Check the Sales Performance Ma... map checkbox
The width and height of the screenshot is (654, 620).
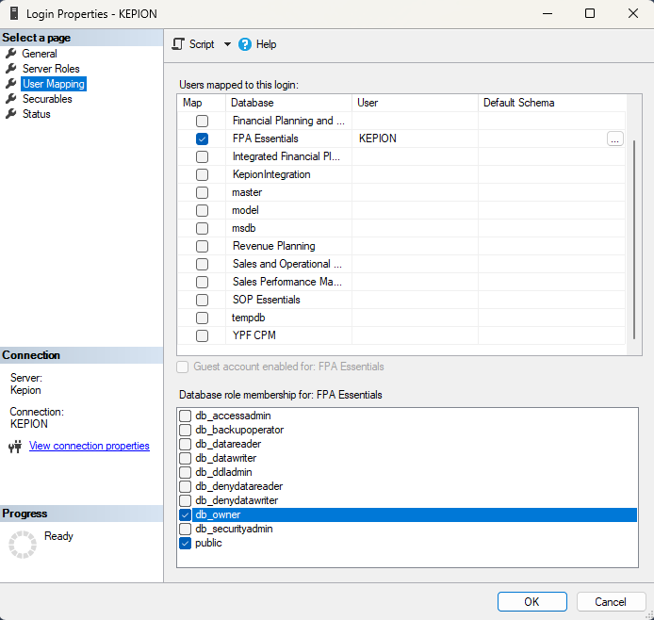point(202,283)
